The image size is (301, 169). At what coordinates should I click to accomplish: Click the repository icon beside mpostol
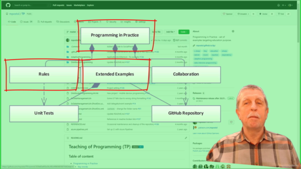(x=7, y=14)
